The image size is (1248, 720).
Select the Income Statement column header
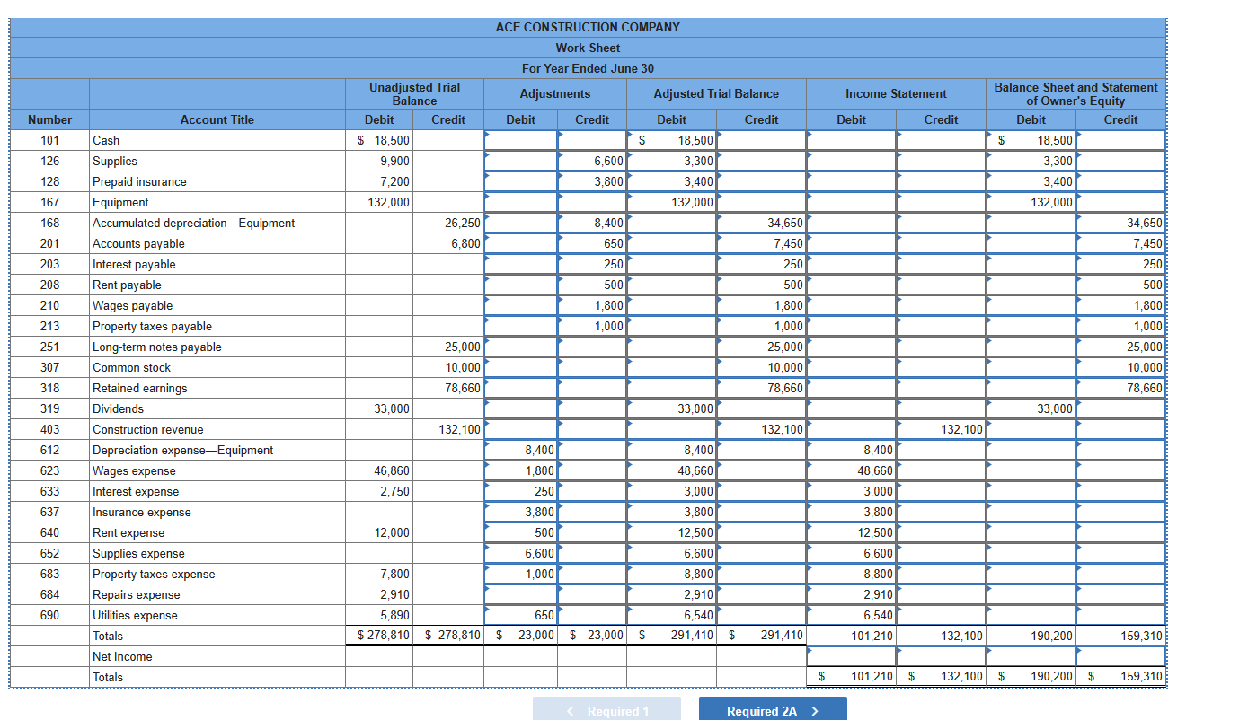click(896, 93)
